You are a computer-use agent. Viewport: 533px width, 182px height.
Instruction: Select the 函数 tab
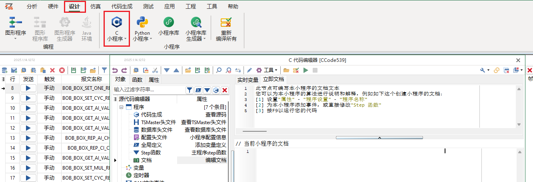tap(137, 79)
